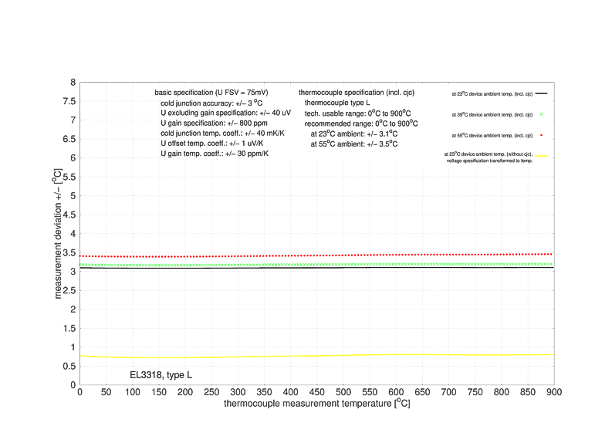Click y-axis tick label 8
This screenshot has width=612, height=433.
pyautogui.click(x=73, y=83)
